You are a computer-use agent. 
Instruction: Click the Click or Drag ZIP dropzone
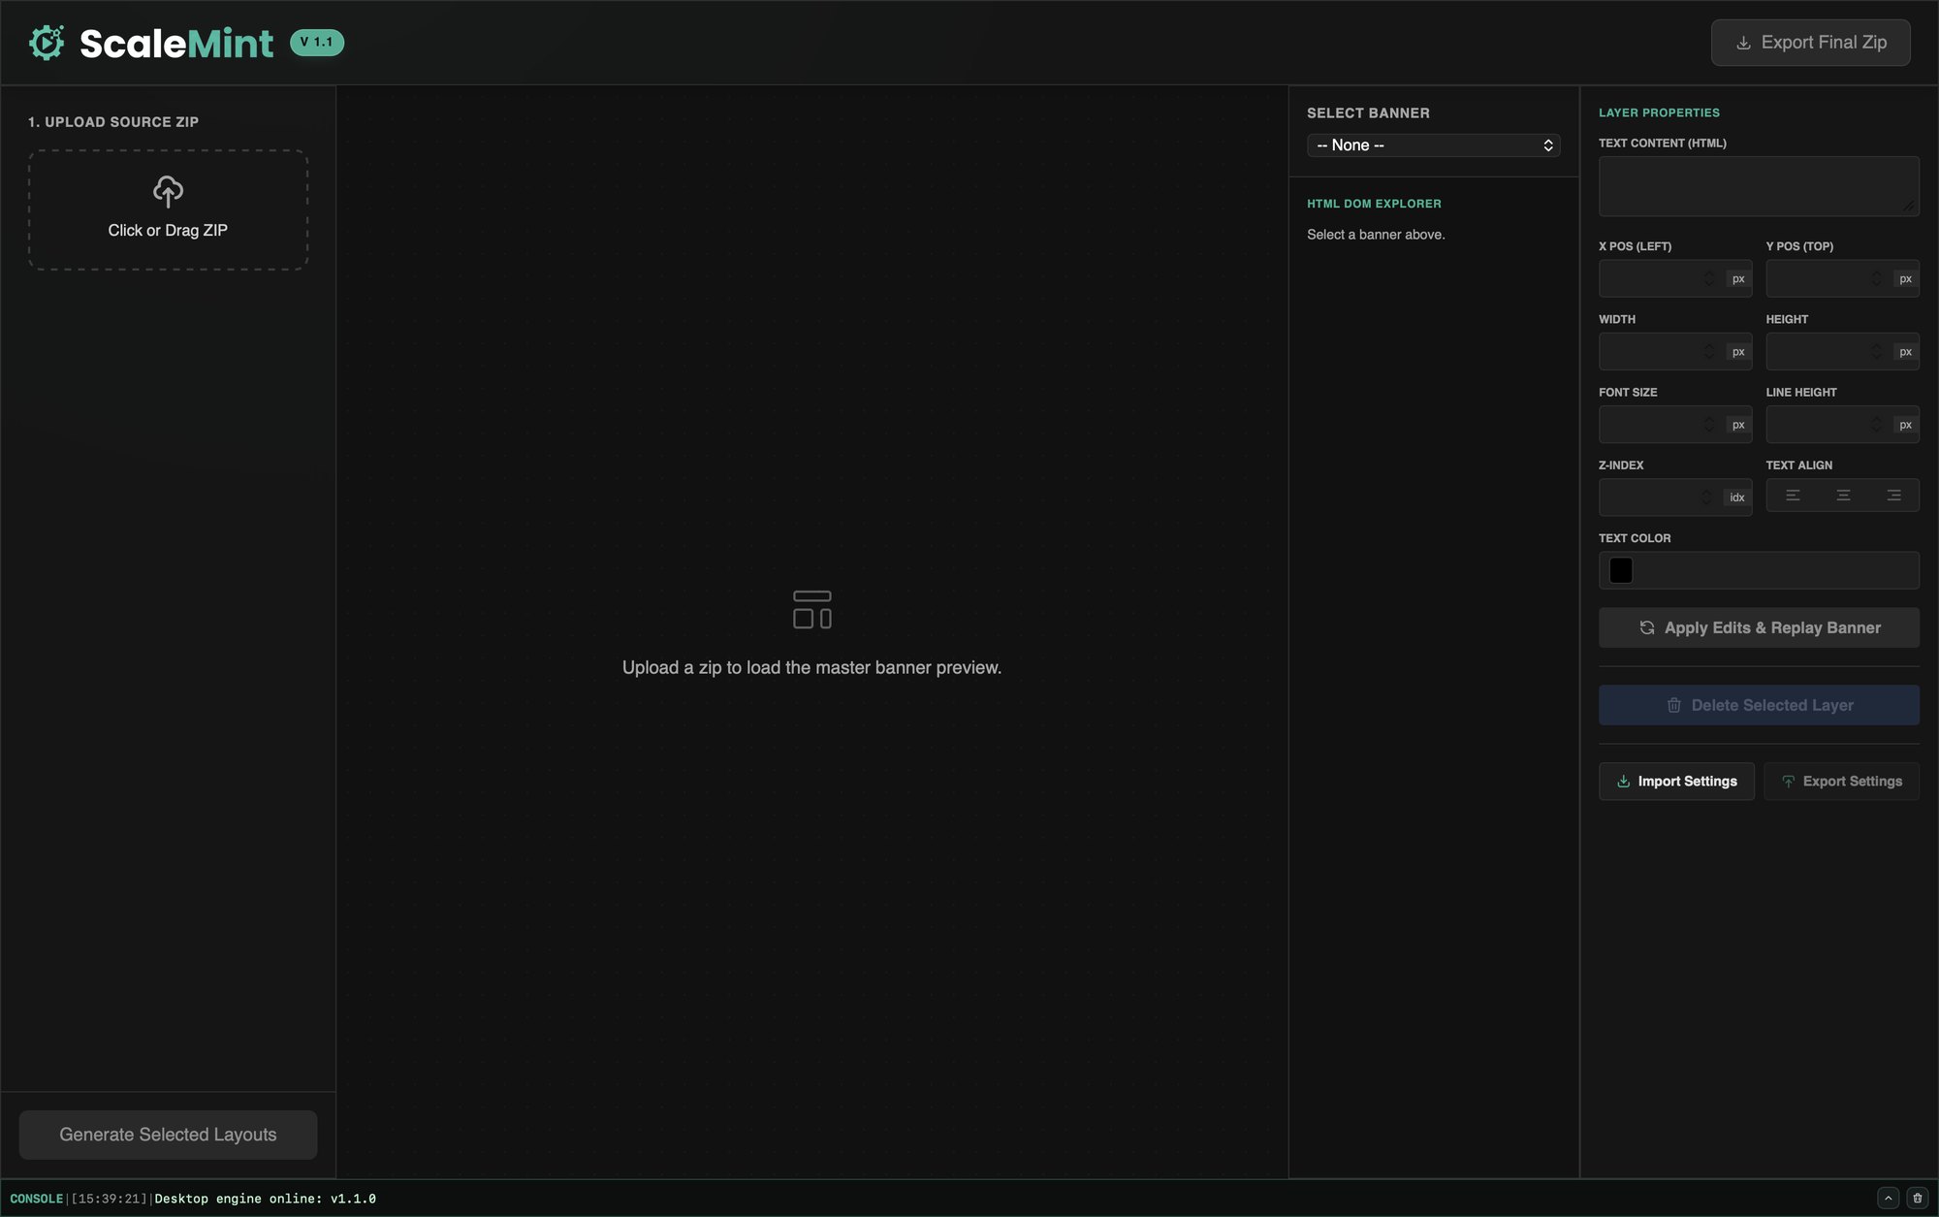coord(168,209)
